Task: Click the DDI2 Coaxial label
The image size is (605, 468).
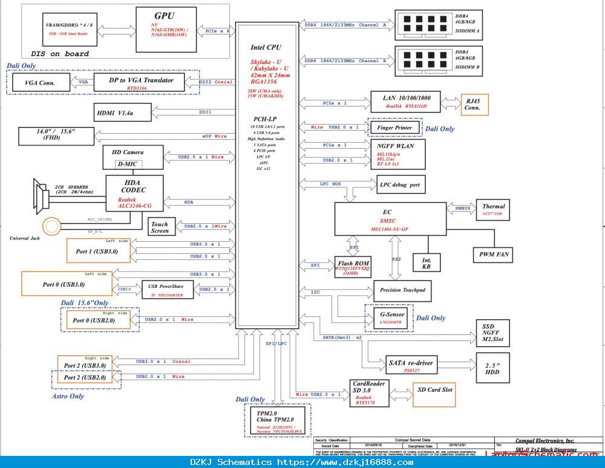Action: point(216,82)
